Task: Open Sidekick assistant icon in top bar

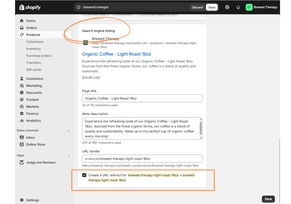Action: (x=227, y=7)
